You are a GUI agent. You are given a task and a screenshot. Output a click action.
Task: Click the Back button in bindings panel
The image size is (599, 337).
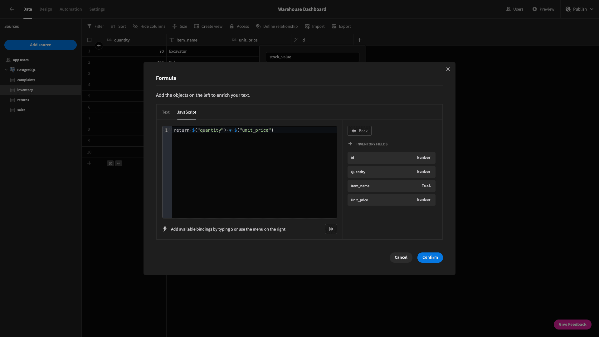tap(359, 131)
